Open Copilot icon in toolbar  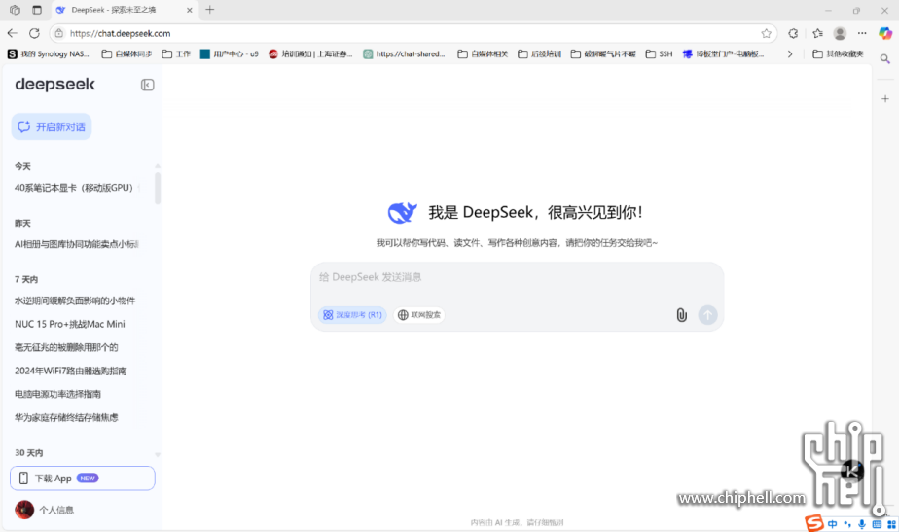885,33
